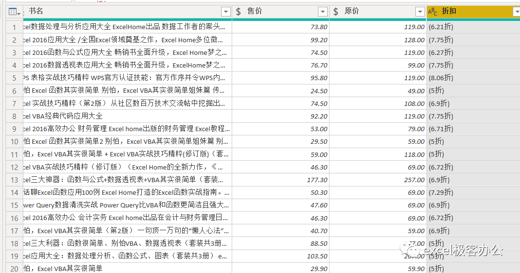Click book name cell starting 'WPS 表格实战技巧精粹'

coord(128,78)
